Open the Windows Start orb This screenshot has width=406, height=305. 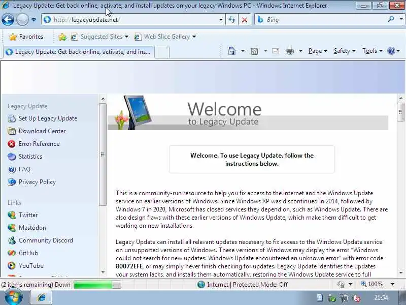click(14, 297)
